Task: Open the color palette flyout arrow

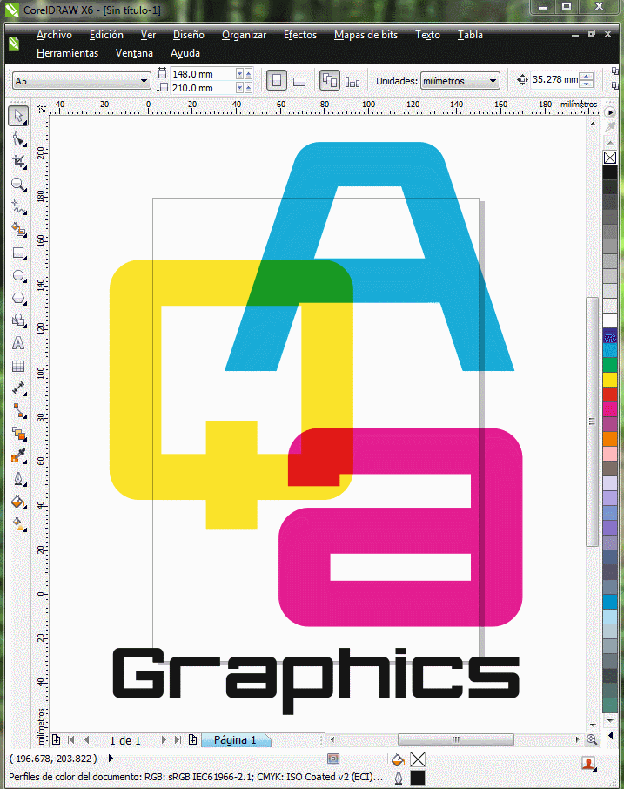Action: point(609,112)
